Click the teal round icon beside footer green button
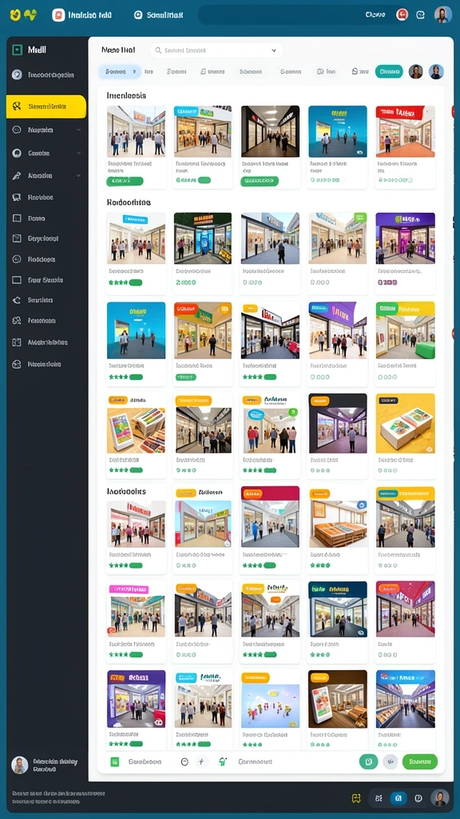The width and height of the screenshot is (460, 819). pyautogui.click(x=368, y=762)
